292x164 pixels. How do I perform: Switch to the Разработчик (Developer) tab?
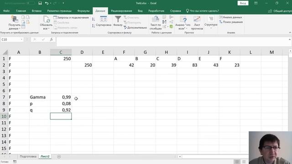156,11
